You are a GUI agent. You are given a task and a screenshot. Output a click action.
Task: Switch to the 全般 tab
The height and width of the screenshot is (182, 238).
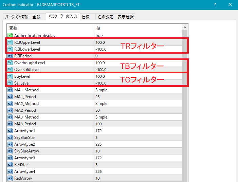pos(38,17)
